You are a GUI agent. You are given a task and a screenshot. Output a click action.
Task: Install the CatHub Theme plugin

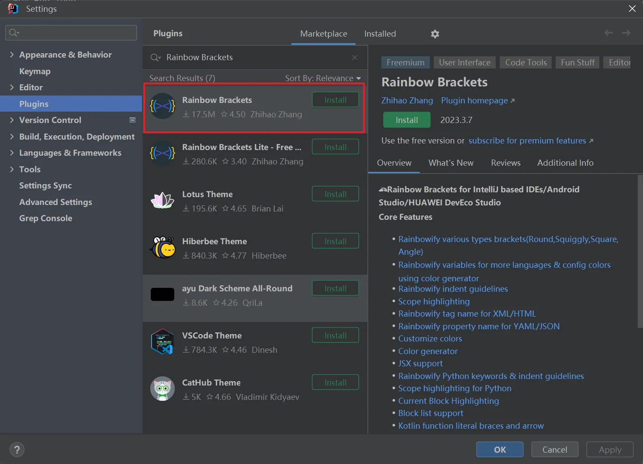pos(335,382)
